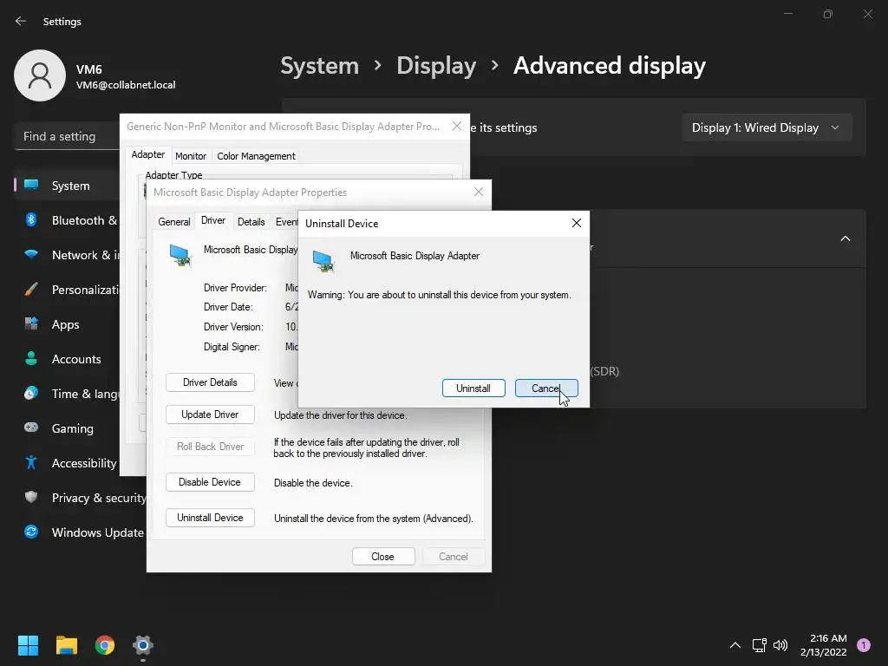Open Accessibility icon in sidebar

pyautogui.click(x=31, y=463)
